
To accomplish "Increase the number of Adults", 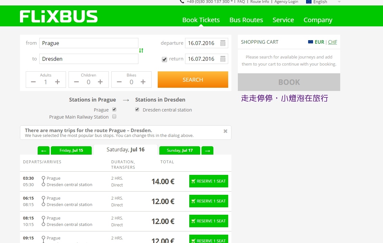I will 57,82.
